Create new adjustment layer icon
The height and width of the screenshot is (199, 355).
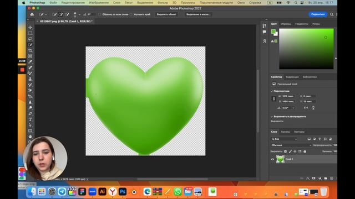pyautogui.click(x=319, y=178)
